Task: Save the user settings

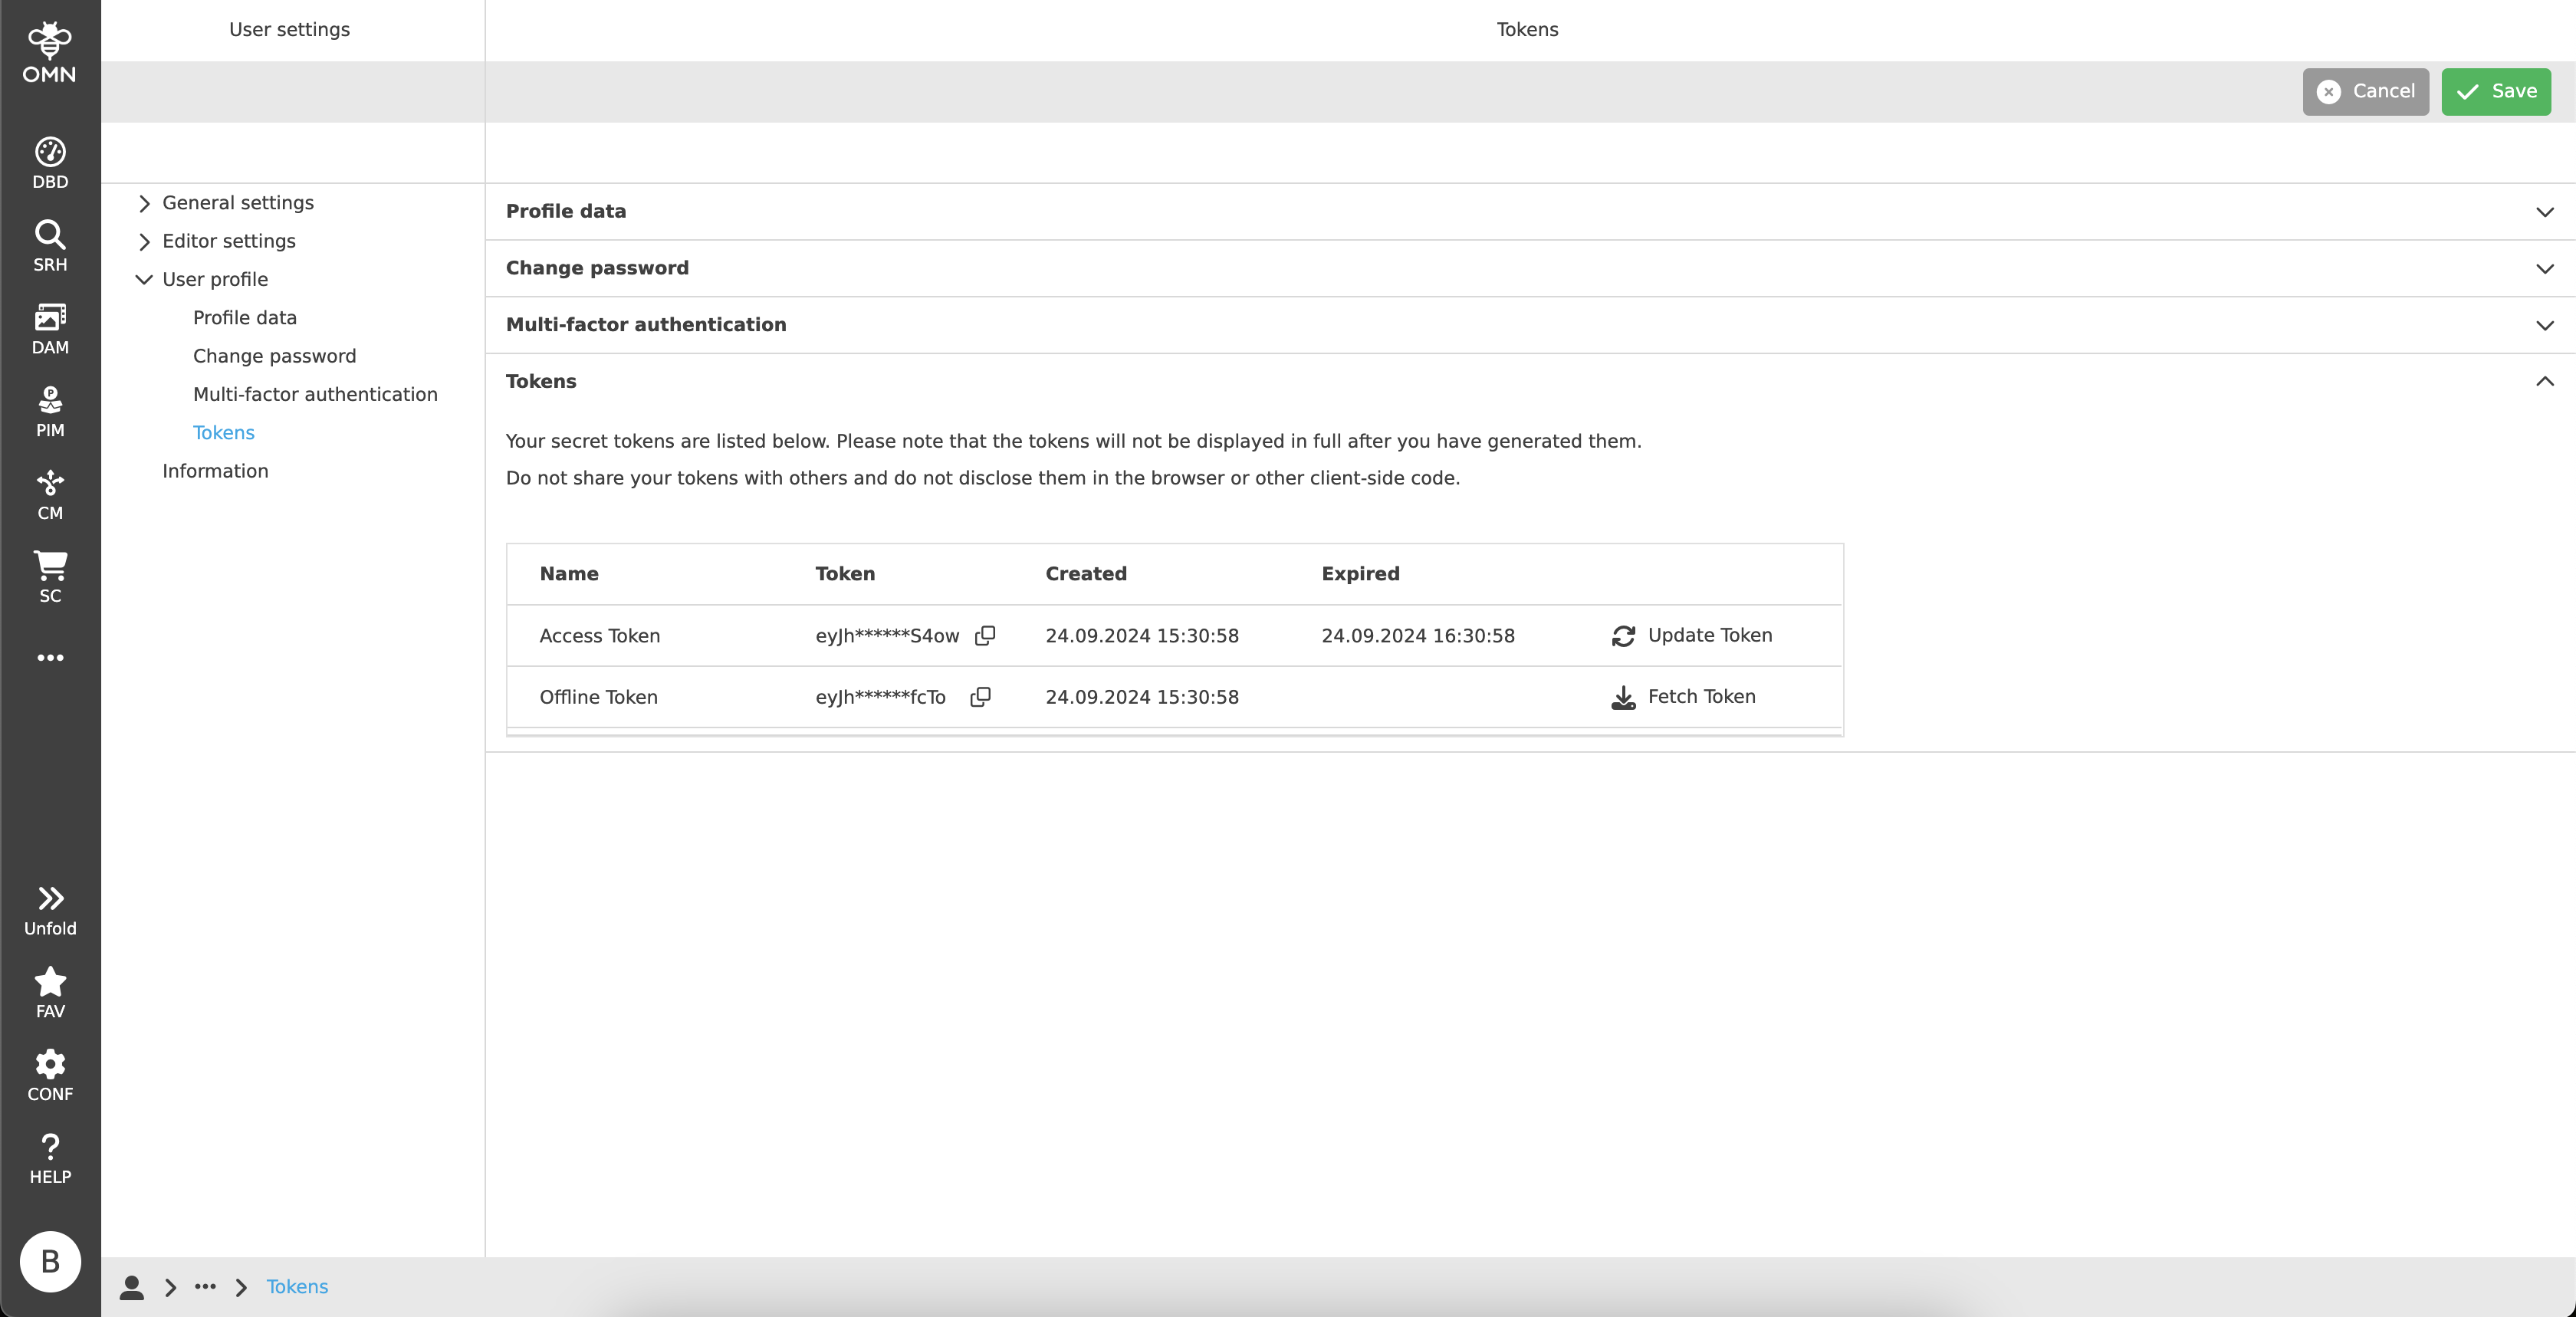Action: click(x=2495, y=91)
